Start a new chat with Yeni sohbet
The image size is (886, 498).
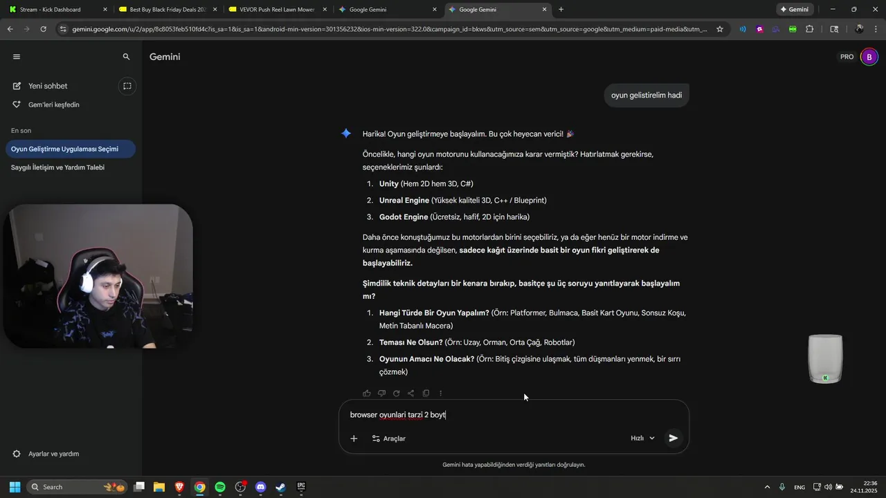click(48, 86)
